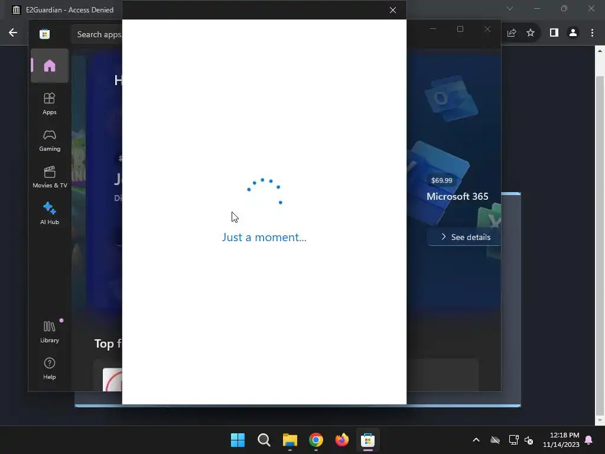Open Chrome profile icon

pos(573,33)
